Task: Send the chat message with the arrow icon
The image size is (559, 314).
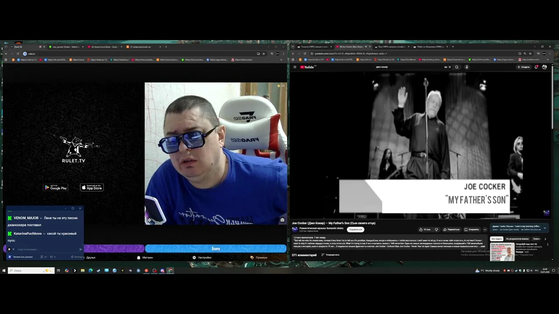Action: point(81,249)
